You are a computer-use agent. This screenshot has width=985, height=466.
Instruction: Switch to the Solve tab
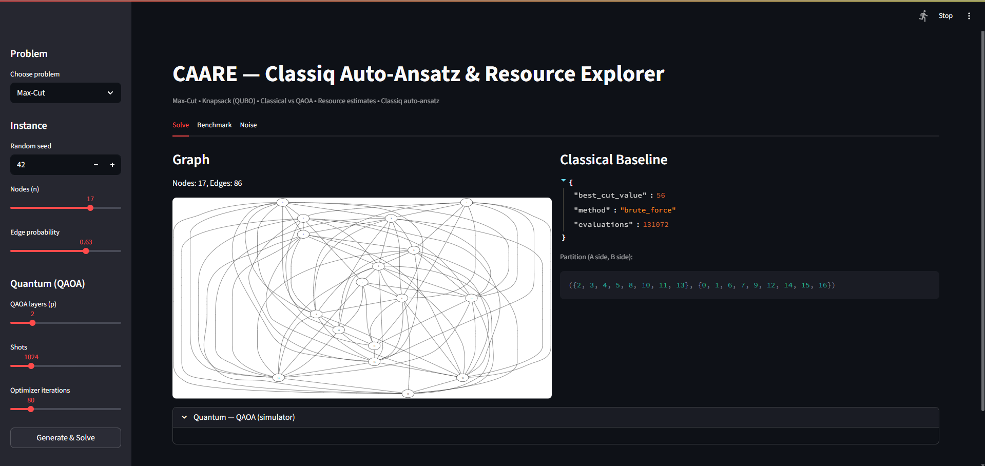[x=181, y=125]
